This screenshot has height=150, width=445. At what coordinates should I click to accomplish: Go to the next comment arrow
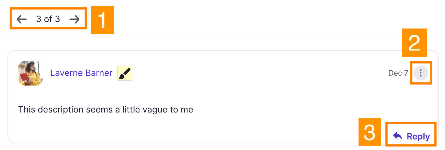point(75,19)
